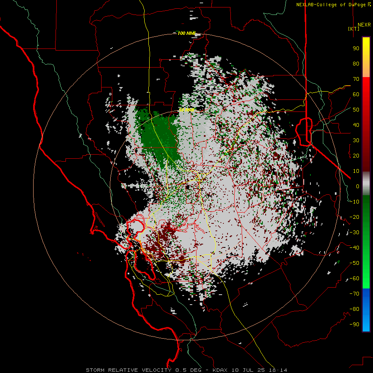Select the 40 knot scale label
The width and height of the screenshot is (373, 373).
click(356, 125)
